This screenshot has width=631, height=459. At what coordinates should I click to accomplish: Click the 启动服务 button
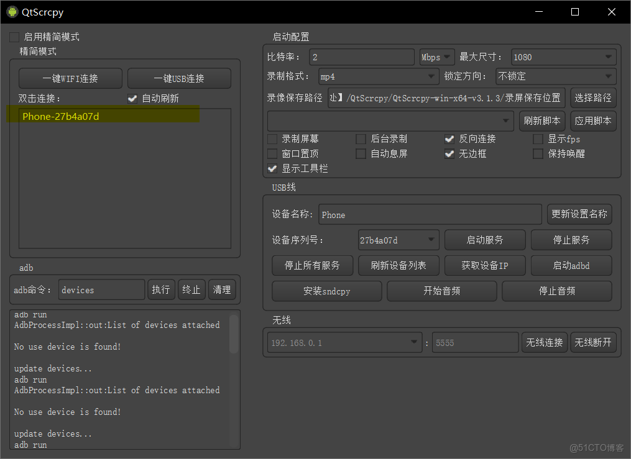click(x=485, y=240)
